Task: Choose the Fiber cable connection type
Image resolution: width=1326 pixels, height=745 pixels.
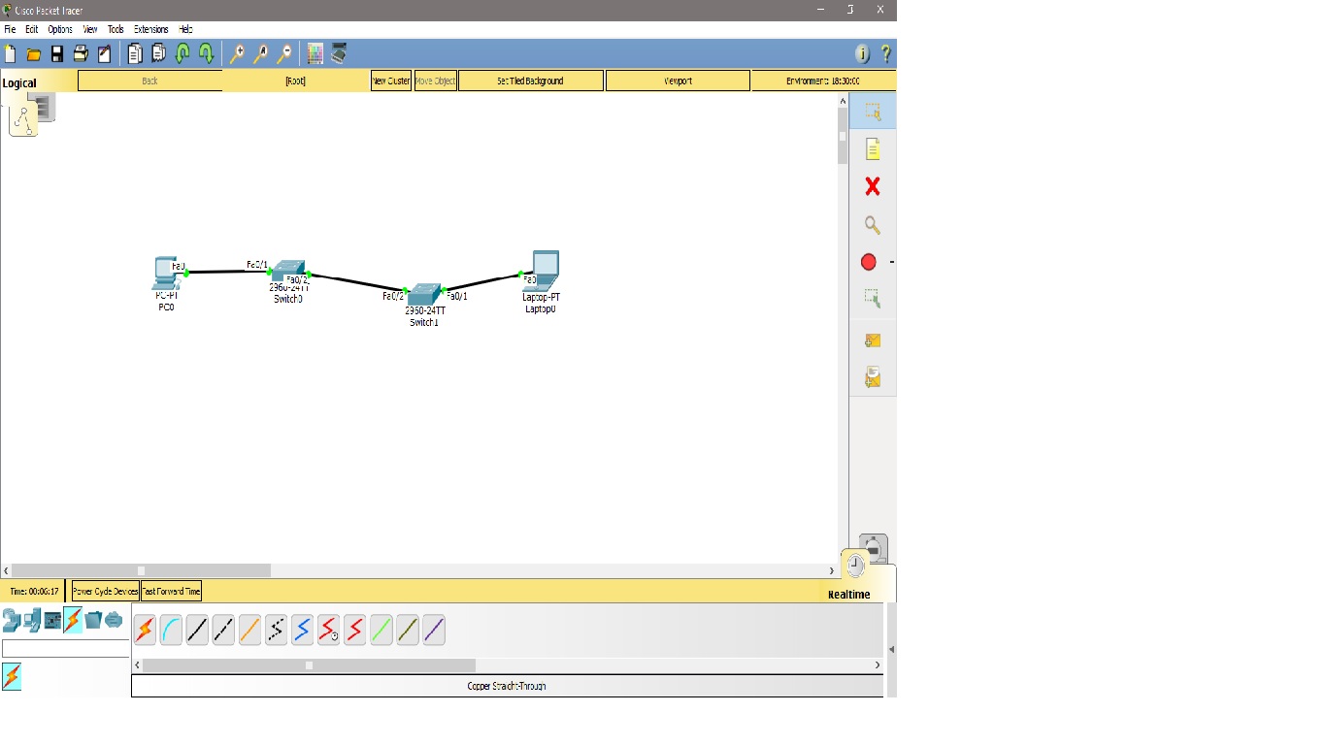Action: 250,629
